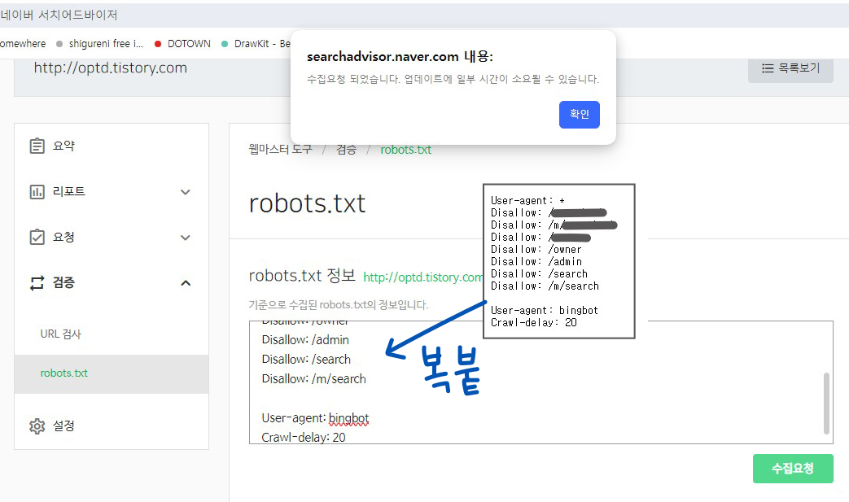Confirm the dialog with the 확인 button

(579, 114)
